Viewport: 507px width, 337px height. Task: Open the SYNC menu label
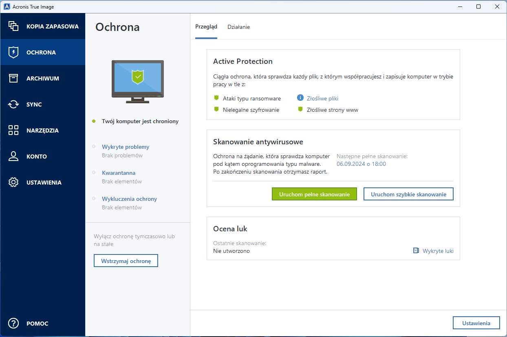click(x=34, y=104)
